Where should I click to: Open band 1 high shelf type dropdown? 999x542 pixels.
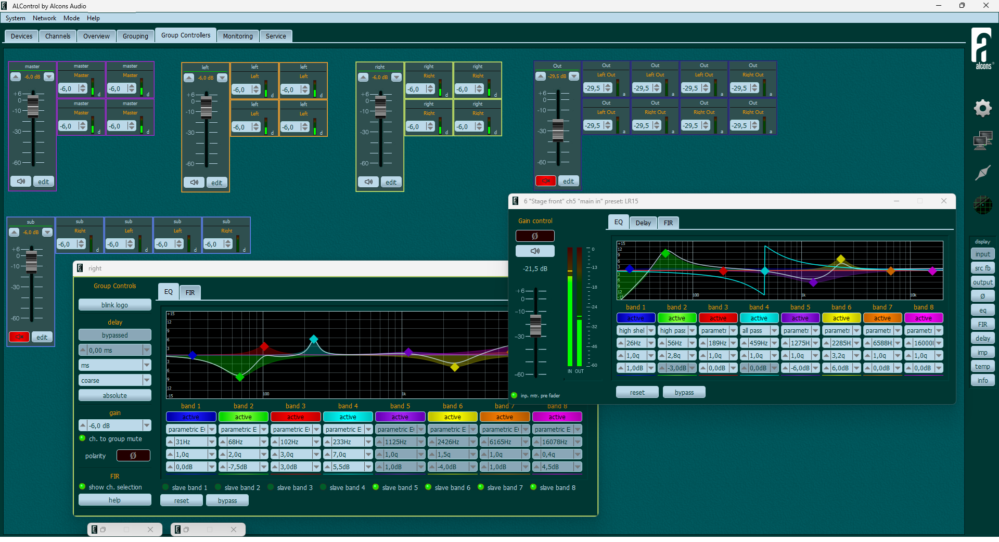pos(651,330)
